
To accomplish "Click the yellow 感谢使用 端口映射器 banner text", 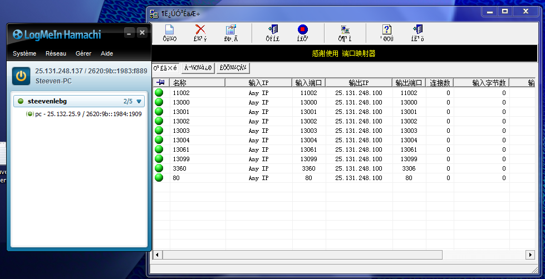I will [x=343, y=53].
